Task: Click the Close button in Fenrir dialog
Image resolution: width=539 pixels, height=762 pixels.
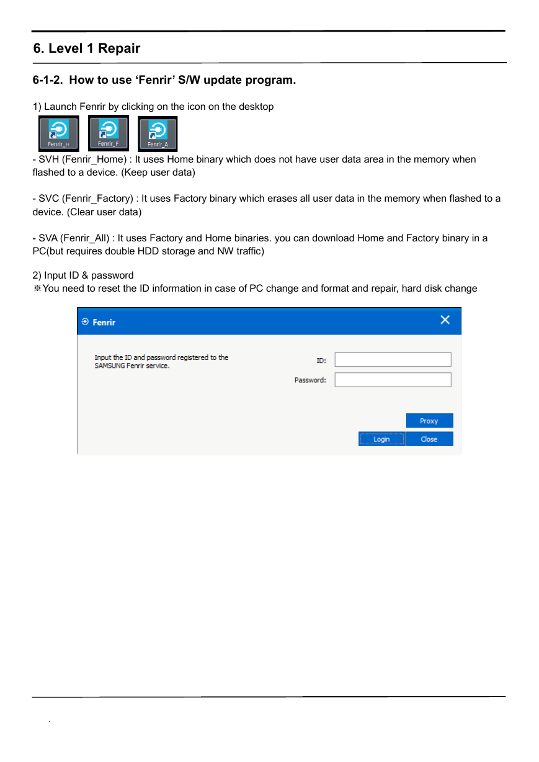Action: pyautogui.click(x=429, y=439)
